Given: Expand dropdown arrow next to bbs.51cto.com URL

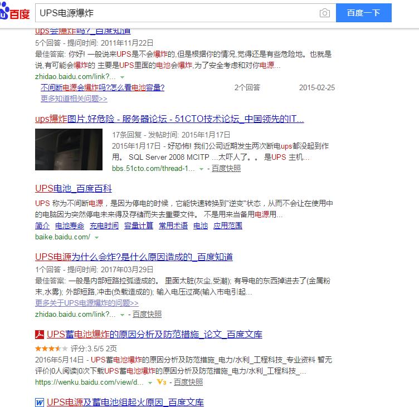Looking at the screenshot, I should (202, 169).
